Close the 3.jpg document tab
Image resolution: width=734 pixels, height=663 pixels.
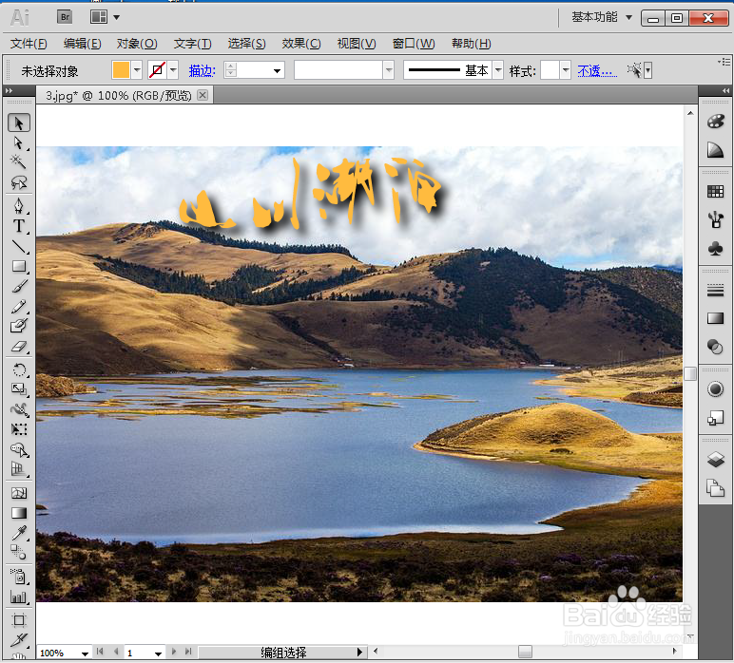(x=203, y=95)
